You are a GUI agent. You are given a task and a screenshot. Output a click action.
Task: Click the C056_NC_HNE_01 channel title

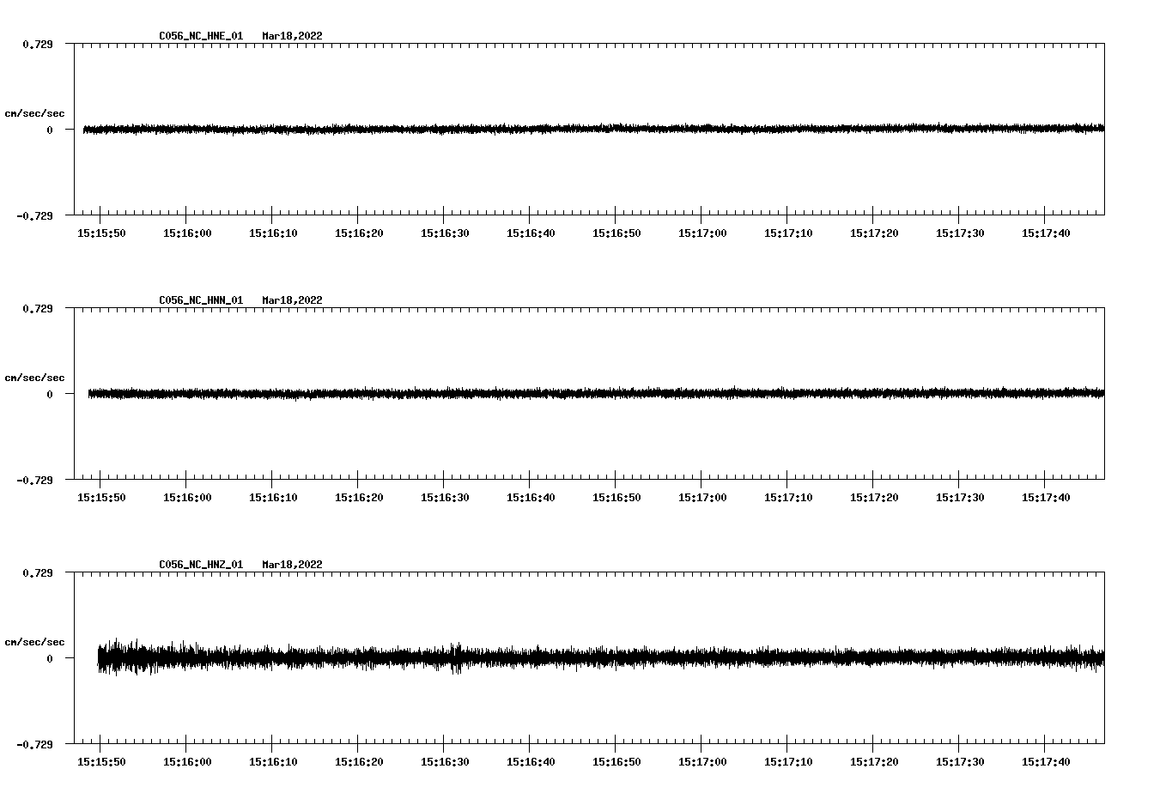pyautogui.click(x=200, y=36)
